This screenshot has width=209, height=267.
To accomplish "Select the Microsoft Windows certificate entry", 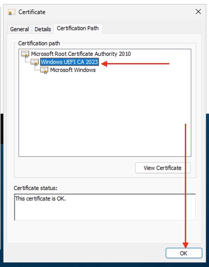I will (x=73, y=70).
